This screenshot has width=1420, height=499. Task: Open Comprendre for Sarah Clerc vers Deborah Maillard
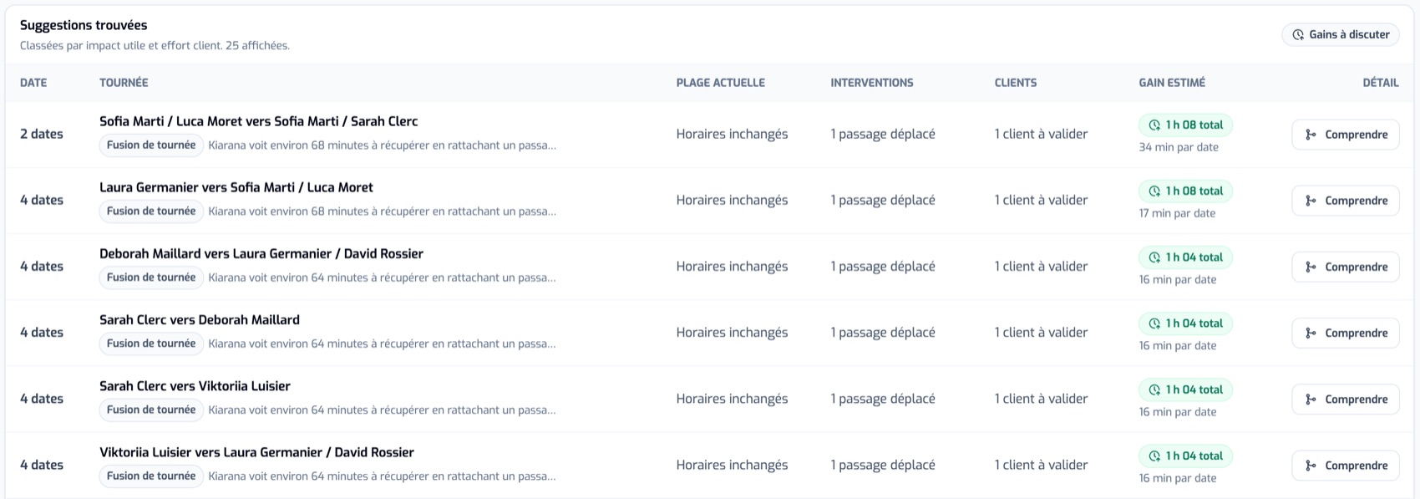coord(1346,333)
